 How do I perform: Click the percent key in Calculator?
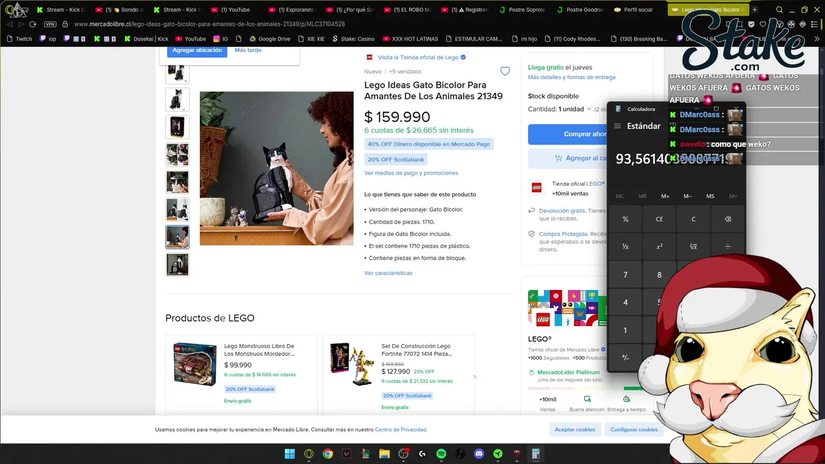[625, 219]
